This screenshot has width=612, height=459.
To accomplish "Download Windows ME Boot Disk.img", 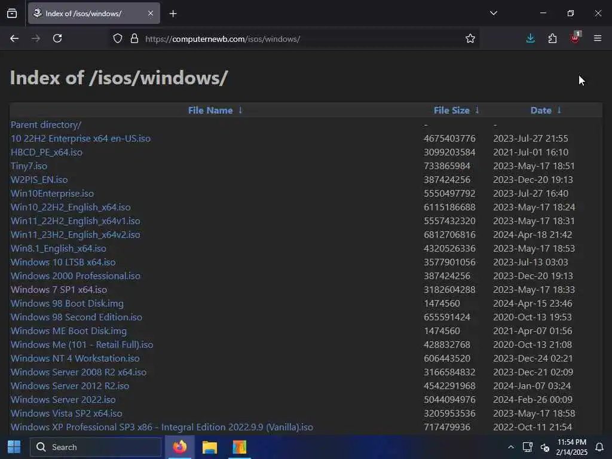I will (69, 331).
